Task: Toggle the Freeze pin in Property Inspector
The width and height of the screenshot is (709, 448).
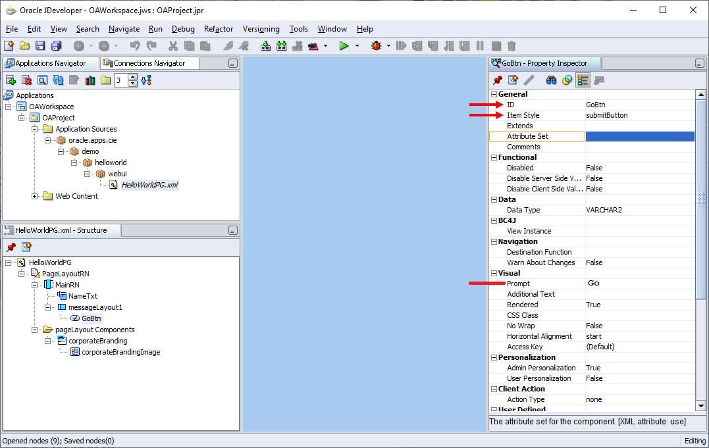Action: [498, 80]
